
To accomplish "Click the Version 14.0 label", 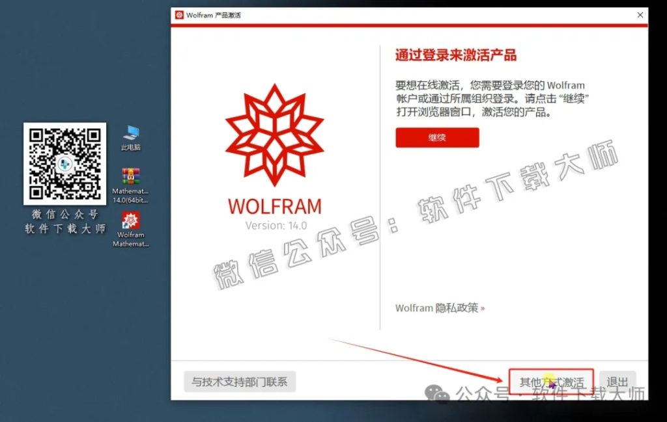I will click(275, 226).
